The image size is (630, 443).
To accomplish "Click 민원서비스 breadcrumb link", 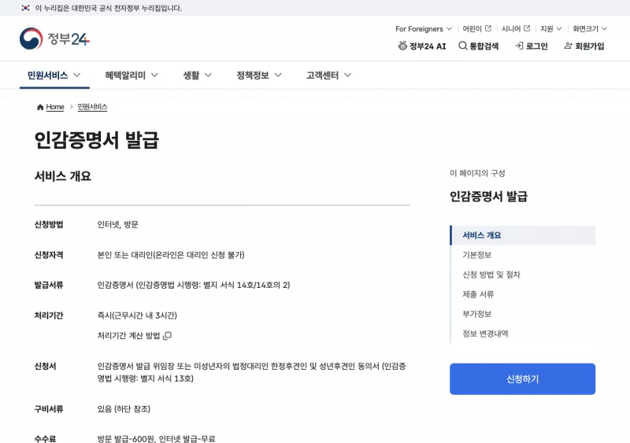I will click(92, 107).
